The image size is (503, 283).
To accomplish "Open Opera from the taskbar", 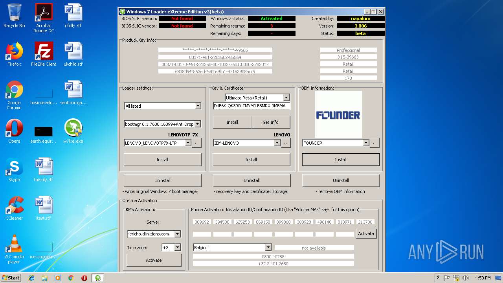I will (x=84, y=278).
